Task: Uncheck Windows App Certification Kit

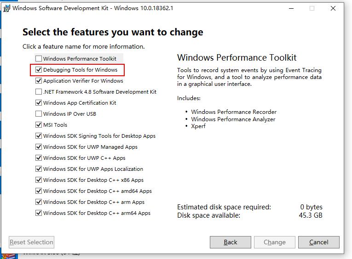Action: (39, 102)
